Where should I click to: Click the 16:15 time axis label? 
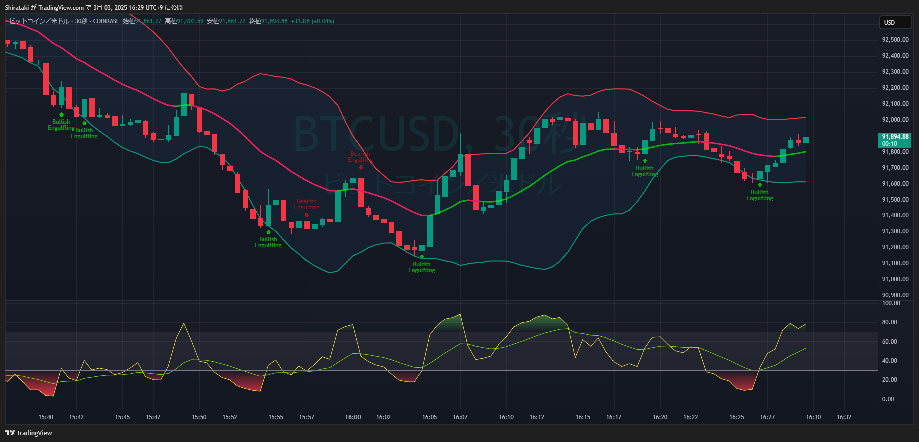point(583,417)
